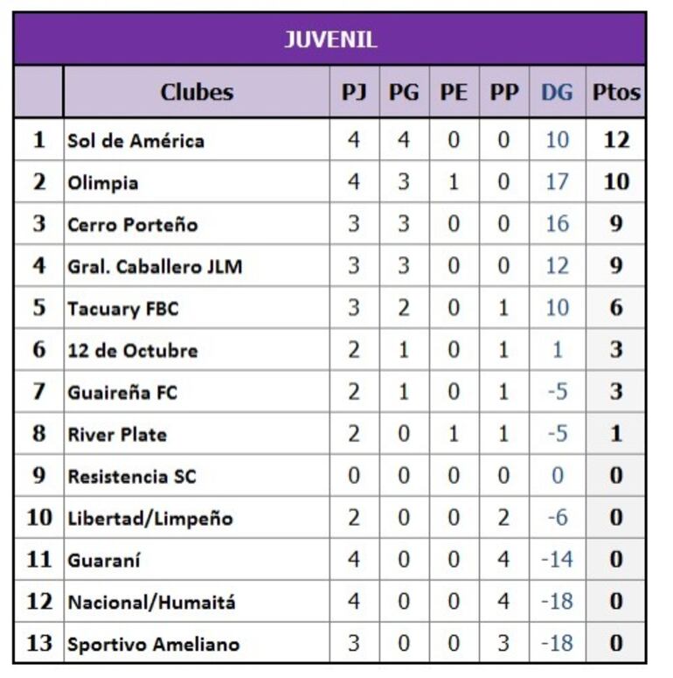
Task: Click the River Plate club name
Action: tap(117, 435)
